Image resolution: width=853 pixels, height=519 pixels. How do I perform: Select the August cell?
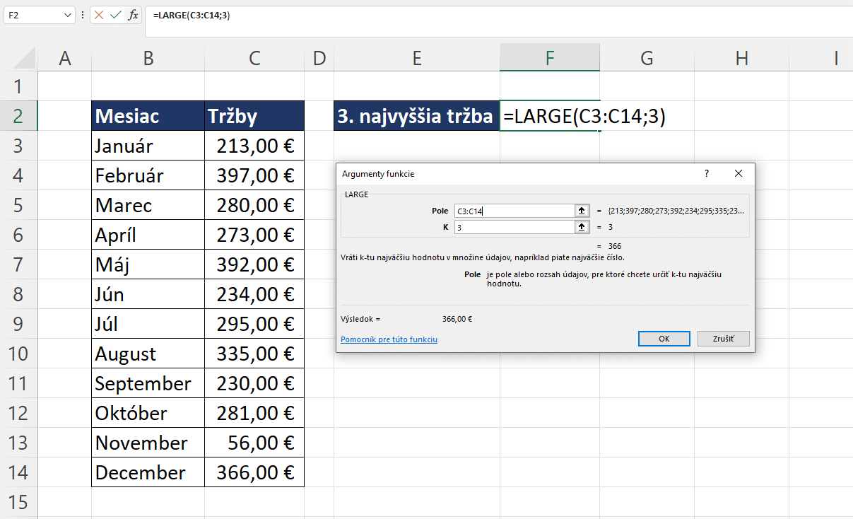click(x=148, y=354)
